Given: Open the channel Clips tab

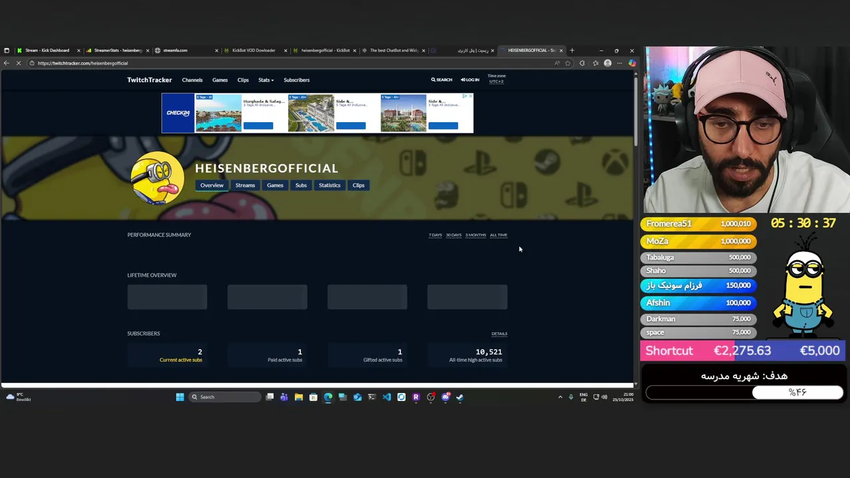Looking at the screenshot, I should click(359, 185).
